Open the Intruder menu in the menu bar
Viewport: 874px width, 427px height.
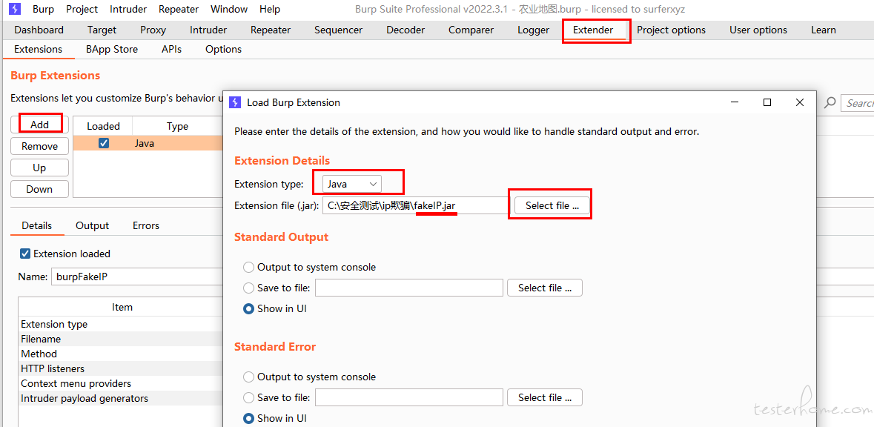128,9
